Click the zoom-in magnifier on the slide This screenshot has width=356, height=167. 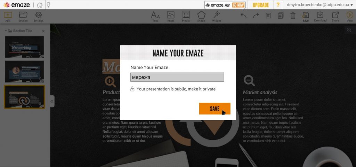click(110, 82)
